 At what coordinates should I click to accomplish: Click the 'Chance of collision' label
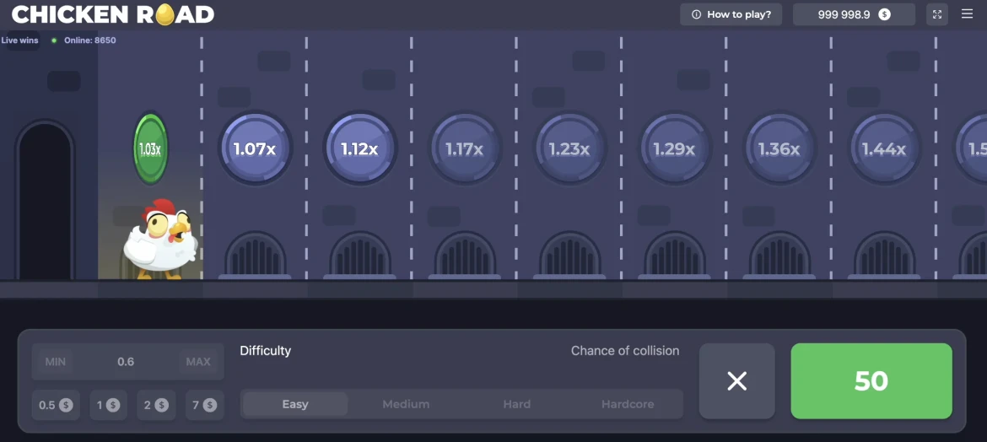[625, 351]
